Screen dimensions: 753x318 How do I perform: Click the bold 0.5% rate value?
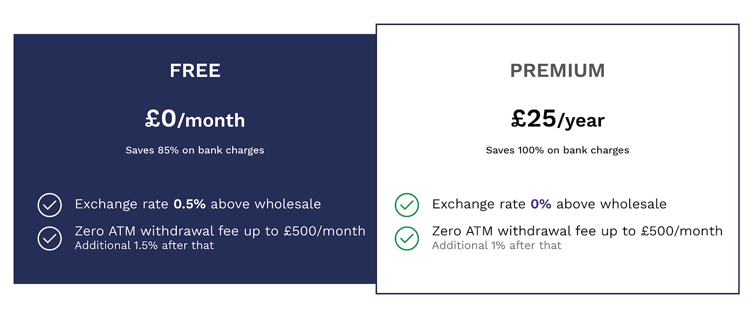[x=190, y=204]
